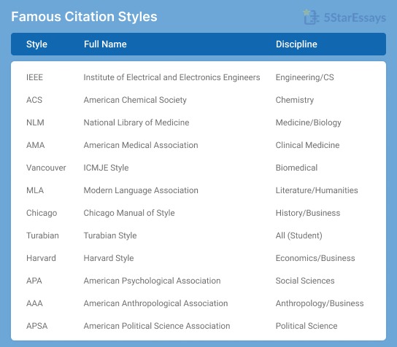397x347 pixels.
Task: Click the 'Engineering/CS' discipline cell
Action: 304,77
